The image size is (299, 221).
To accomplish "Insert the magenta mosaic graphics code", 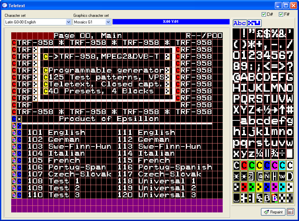I will pos(275,187).
